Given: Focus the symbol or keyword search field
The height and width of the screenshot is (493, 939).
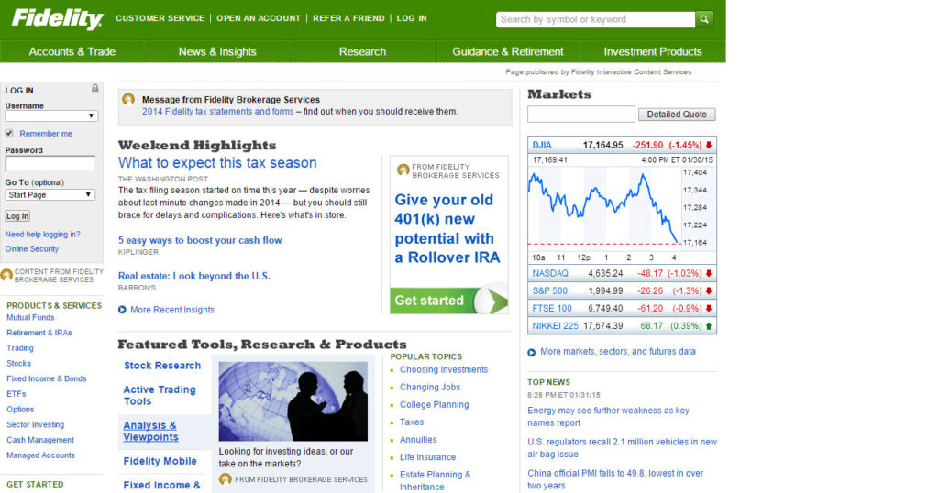Looking at the screenshot, I should [596, 19].
